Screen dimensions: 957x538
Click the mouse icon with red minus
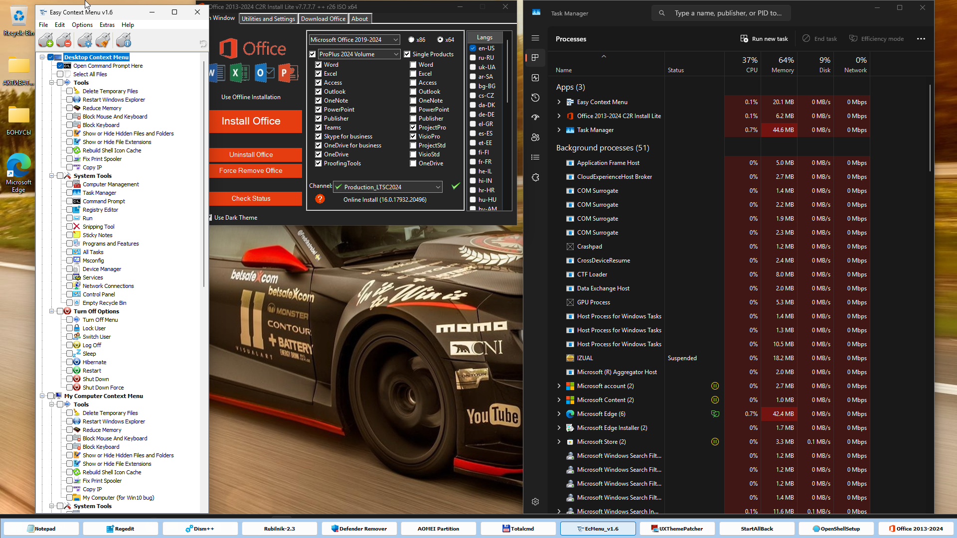(x=64, y=40)
